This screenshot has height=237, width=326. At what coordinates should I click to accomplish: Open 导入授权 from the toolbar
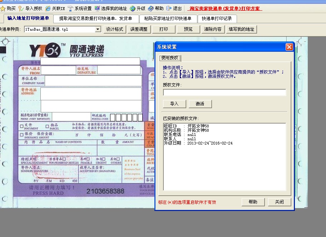[x=34, y=9]
